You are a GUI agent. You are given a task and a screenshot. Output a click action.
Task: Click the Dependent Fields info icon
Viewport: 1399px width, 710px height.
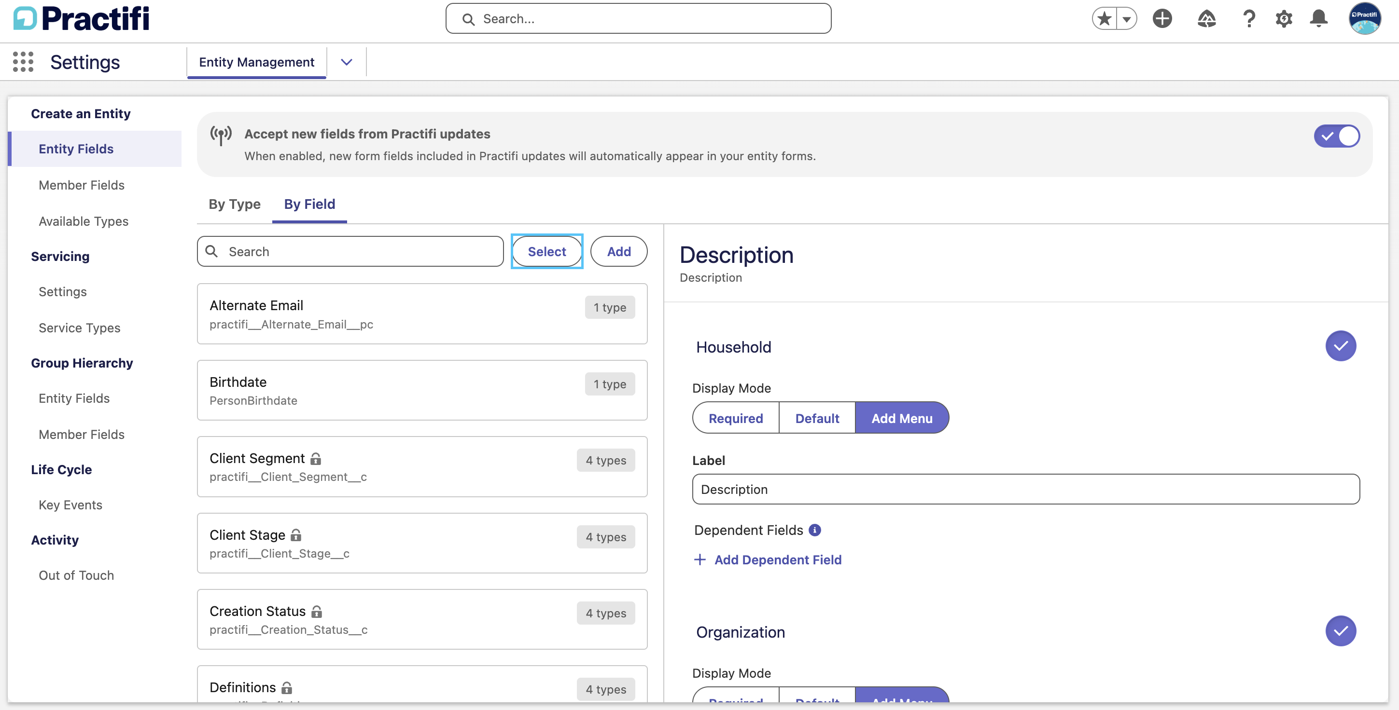coord(815,530)
